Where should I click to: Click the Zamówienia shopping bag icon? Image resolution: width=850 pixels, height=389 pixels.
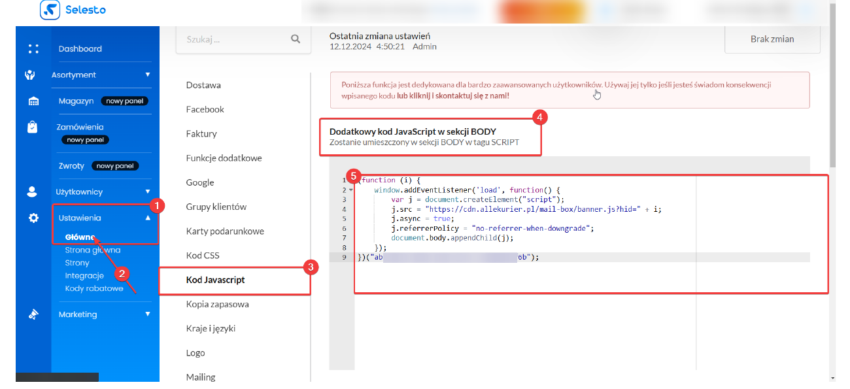click(32, 127)
